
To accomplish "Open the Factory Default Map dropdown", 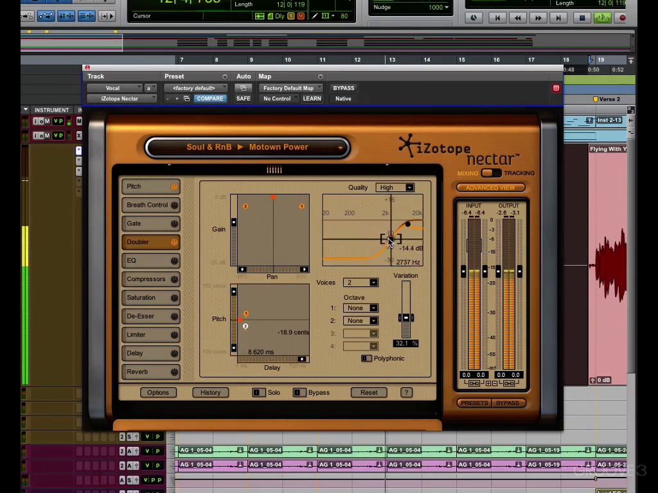I will pyautogui.click(x=290, y=88).
